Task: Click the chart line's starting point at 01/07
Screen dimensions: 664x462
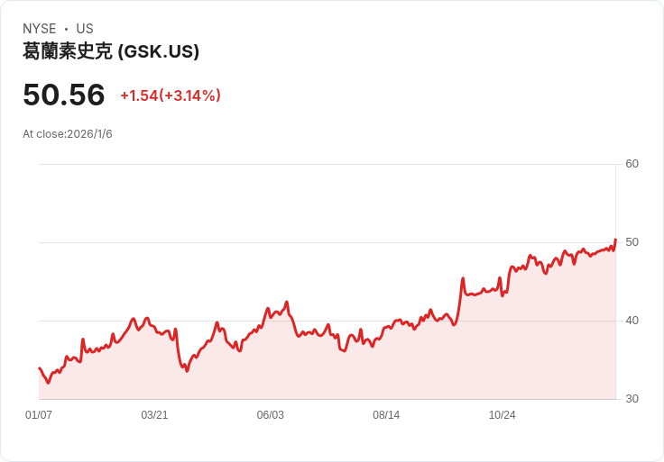Action: (39, 367)
